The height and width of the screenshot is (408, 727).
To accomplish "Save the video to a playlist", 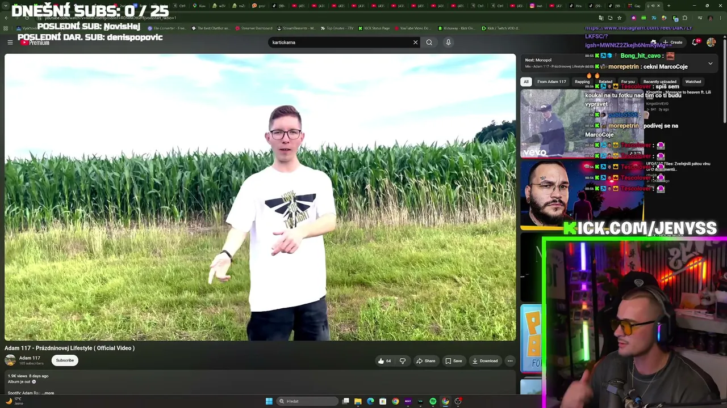I will point(454,361).
